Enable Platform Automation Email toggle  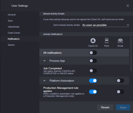tap(120, 81)
